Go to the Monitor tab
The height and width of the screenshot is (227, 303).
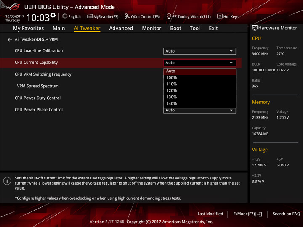point(151,29)
